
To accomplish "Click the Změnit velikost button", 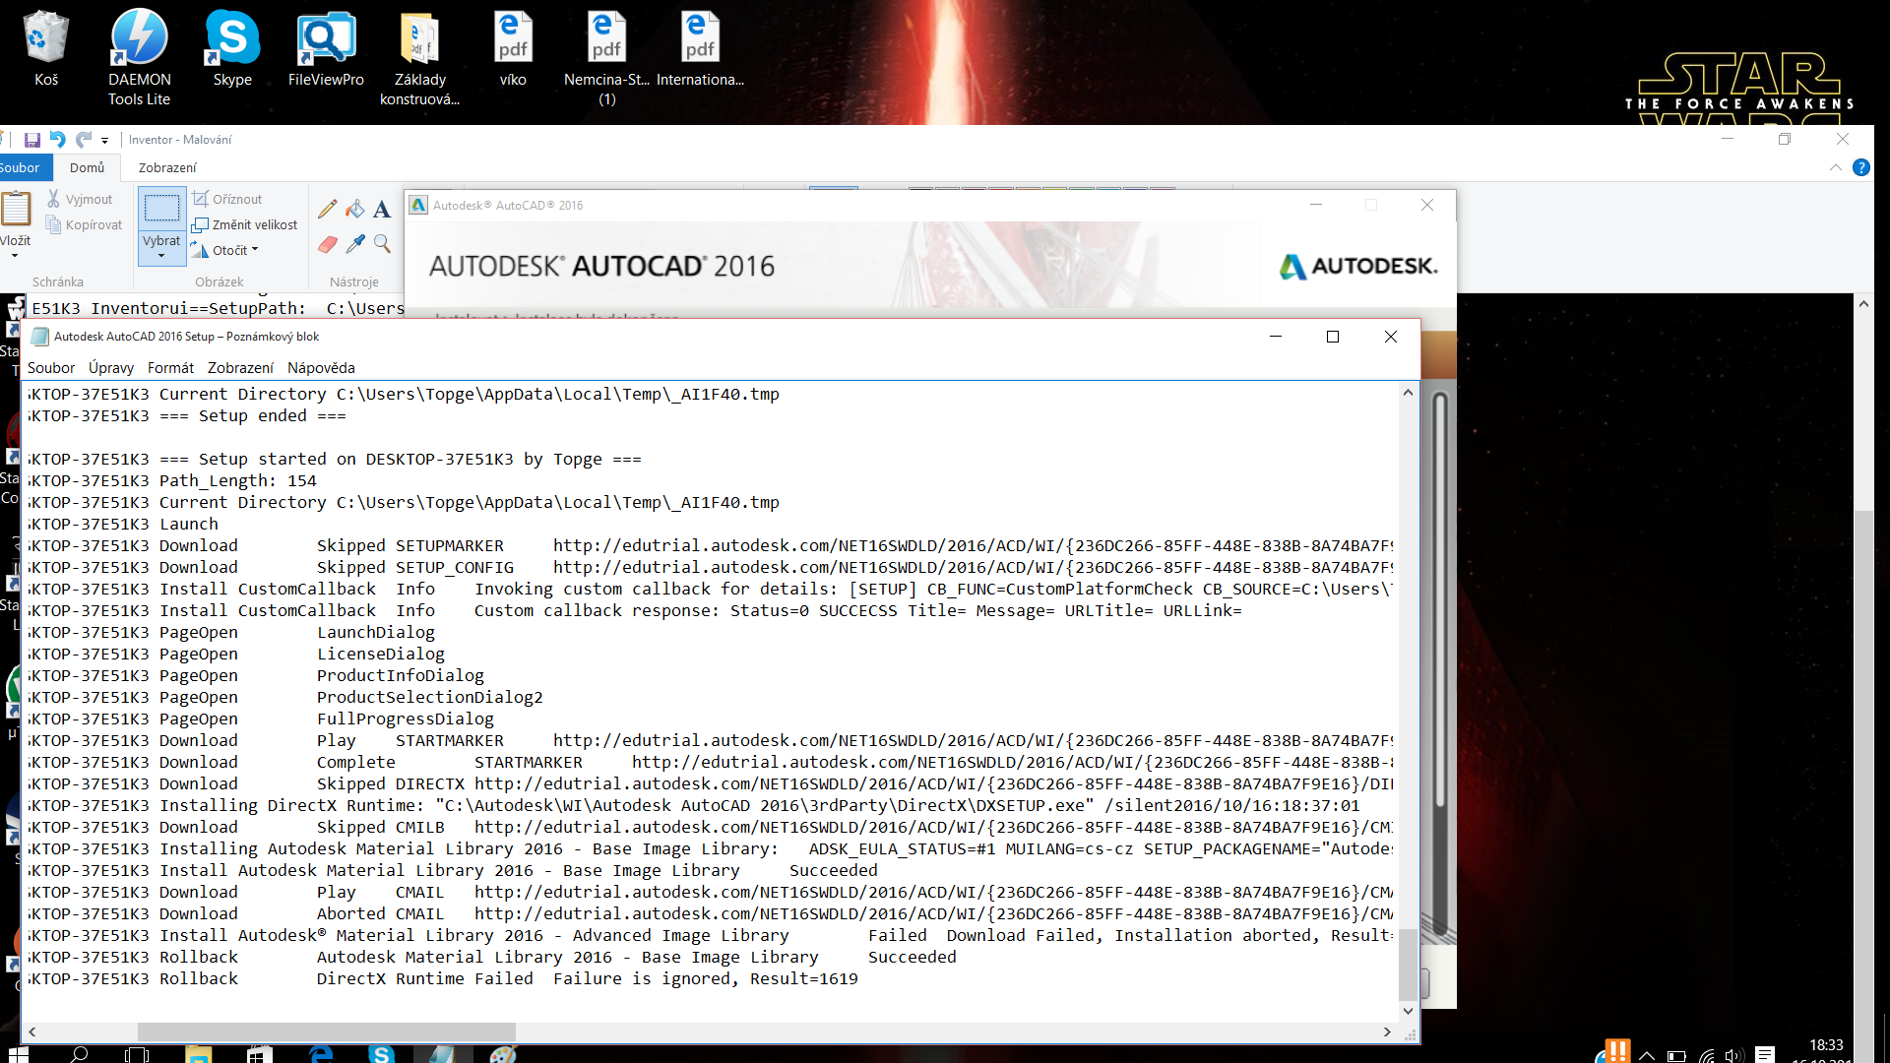I will [x=245, y=224].
